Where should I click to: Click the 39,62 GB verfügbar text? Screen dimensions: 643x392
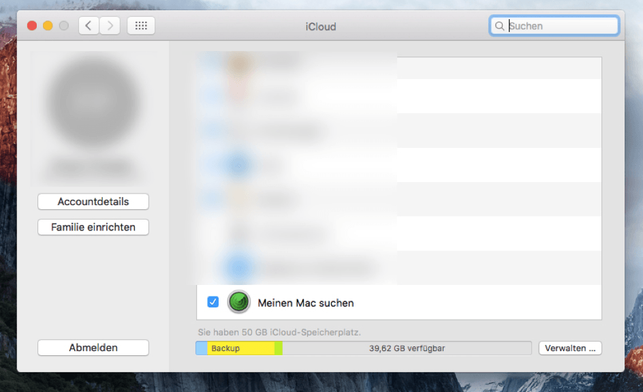[x=407, y=348]
